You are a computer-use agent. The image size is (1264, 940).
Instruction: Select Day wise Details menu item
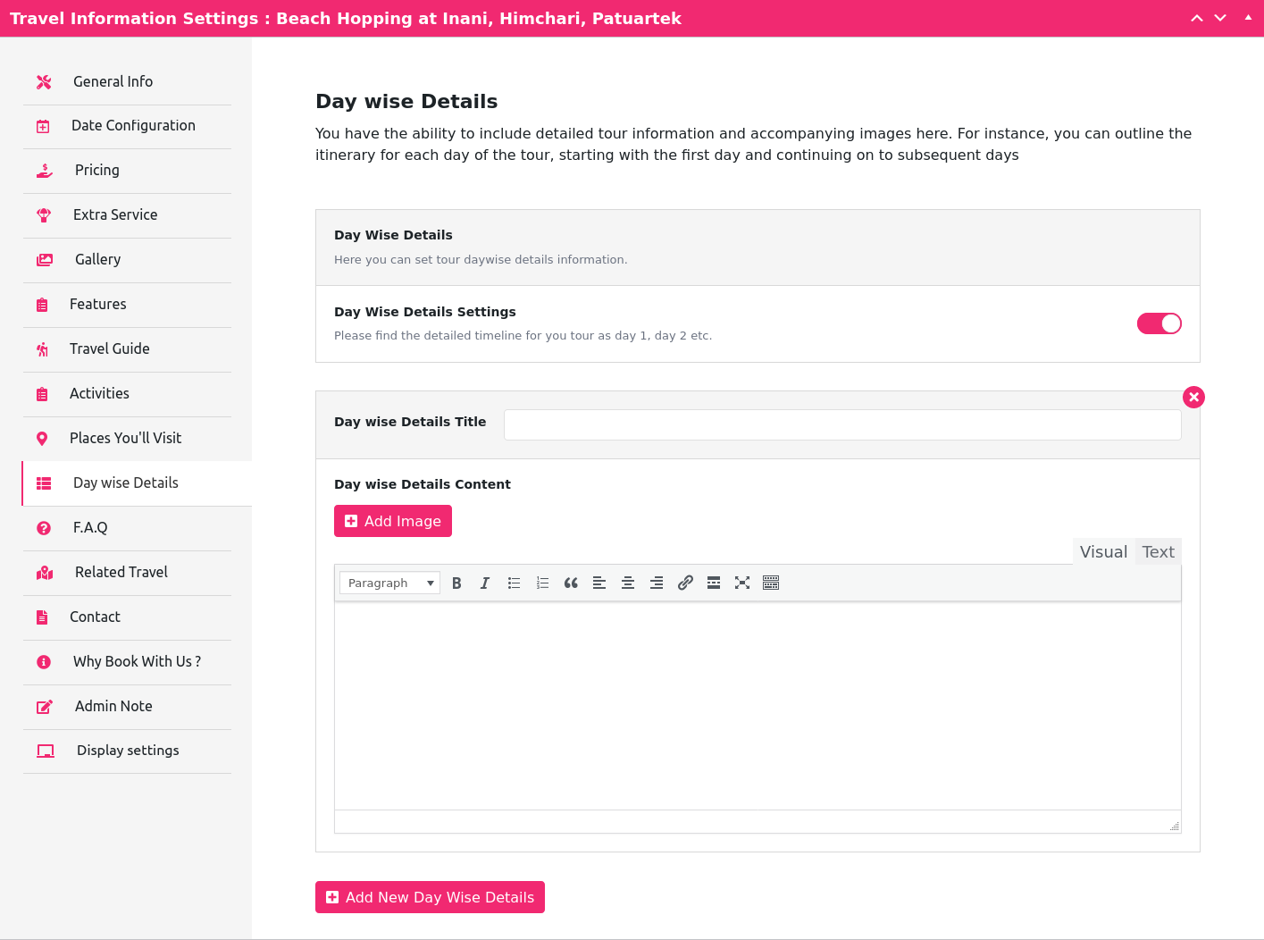(x=137, y=483)
